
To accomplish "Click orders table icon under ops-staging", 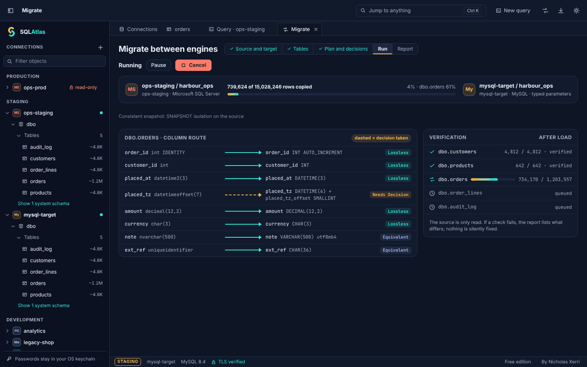I will (25, 181).
